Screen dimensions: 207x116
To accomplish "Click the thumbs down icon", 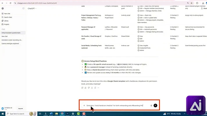I will pos(89,88).
